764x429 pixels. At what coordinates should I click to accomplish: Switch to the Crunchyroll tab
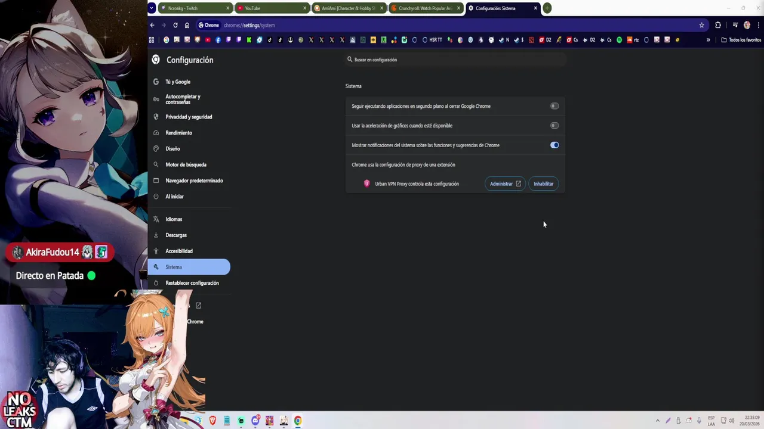coord(426,8)
